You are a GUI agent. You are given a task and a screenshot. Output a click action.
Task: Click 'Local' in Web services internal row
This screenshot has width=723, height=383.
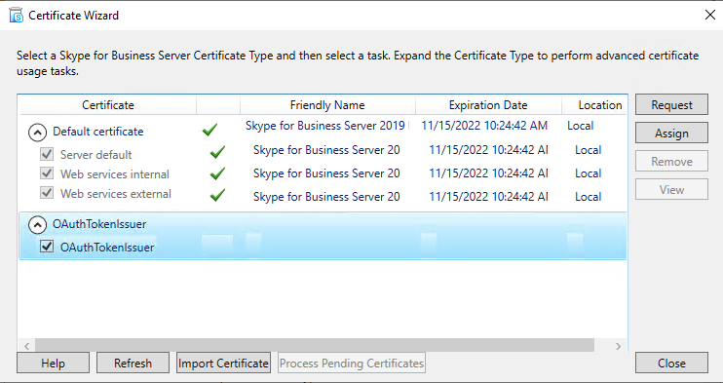589,173
